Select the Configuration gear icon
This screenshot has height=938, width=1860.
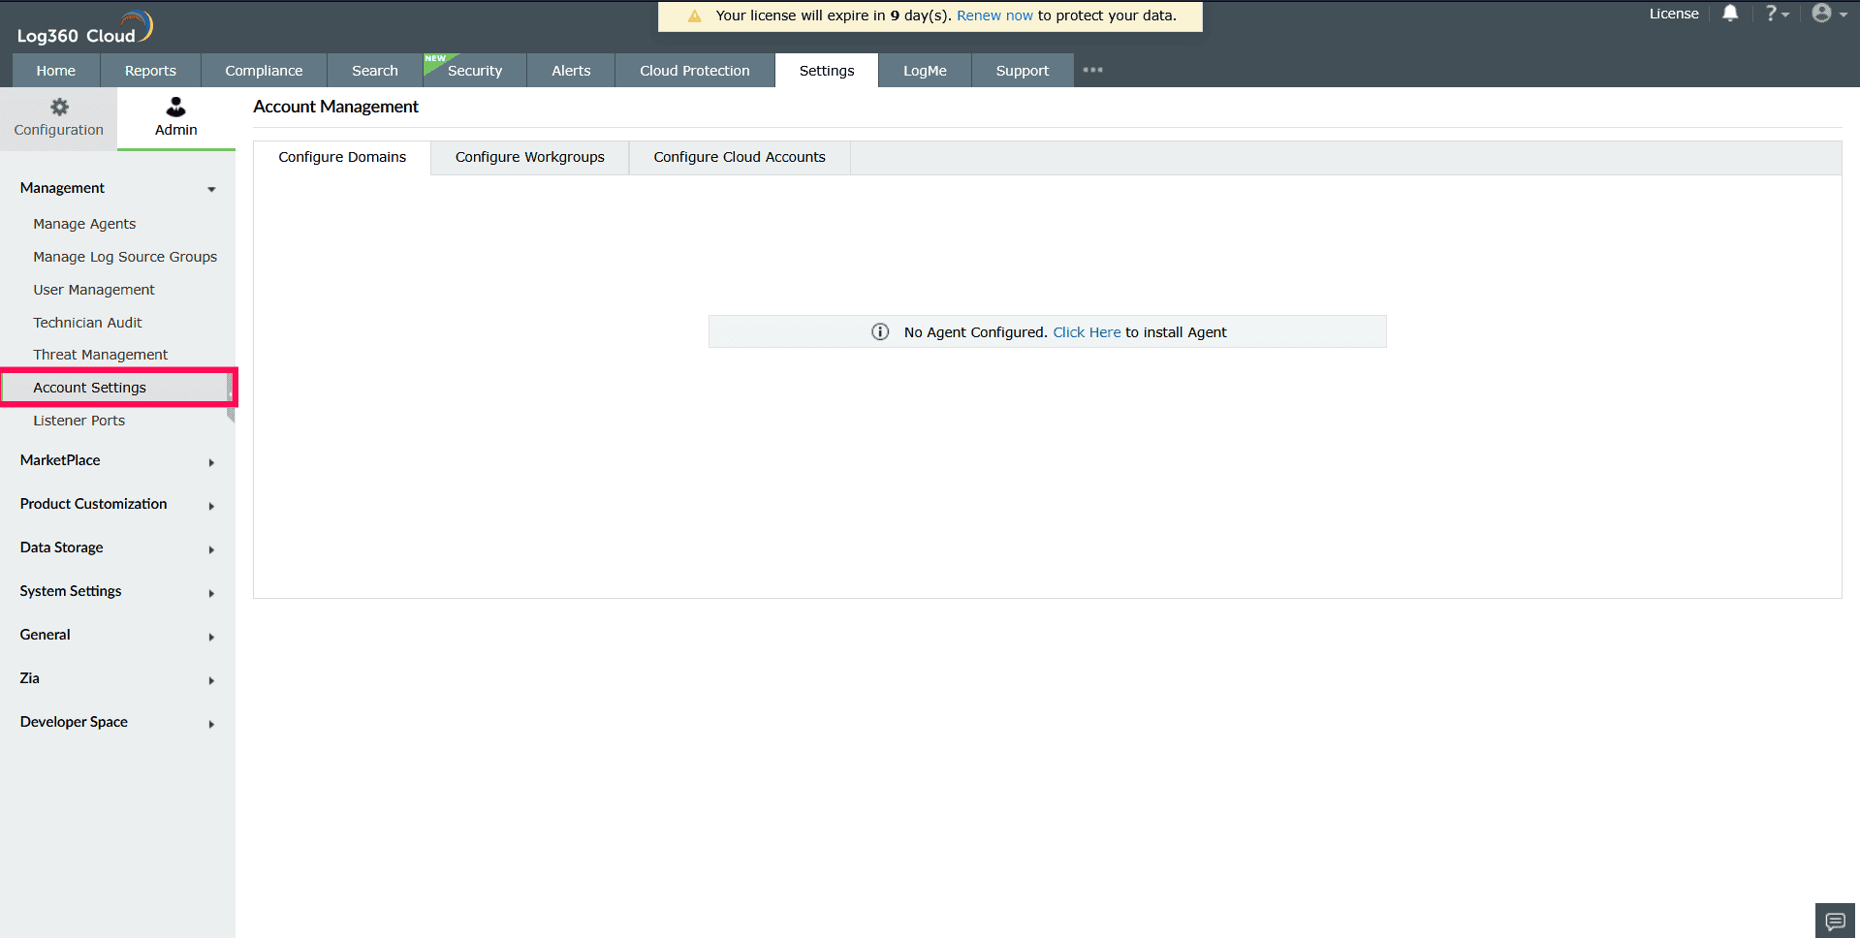(x=59, y=107)
